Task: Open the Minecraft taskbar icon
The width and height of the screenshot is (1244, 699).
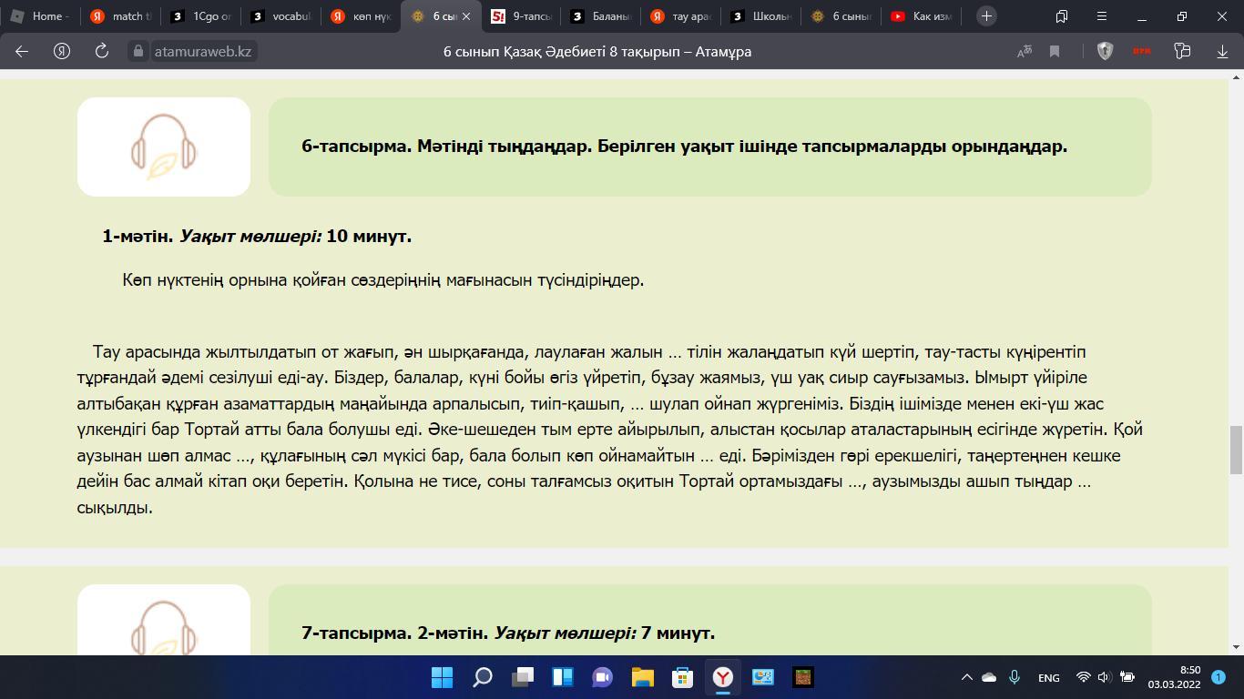Action: [802, 677]
